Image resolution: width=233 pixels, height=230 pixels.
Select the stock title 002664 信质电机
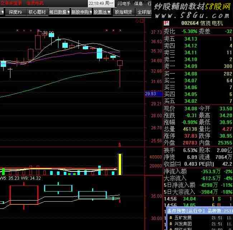pyautogui.click(x=202, y=23)
